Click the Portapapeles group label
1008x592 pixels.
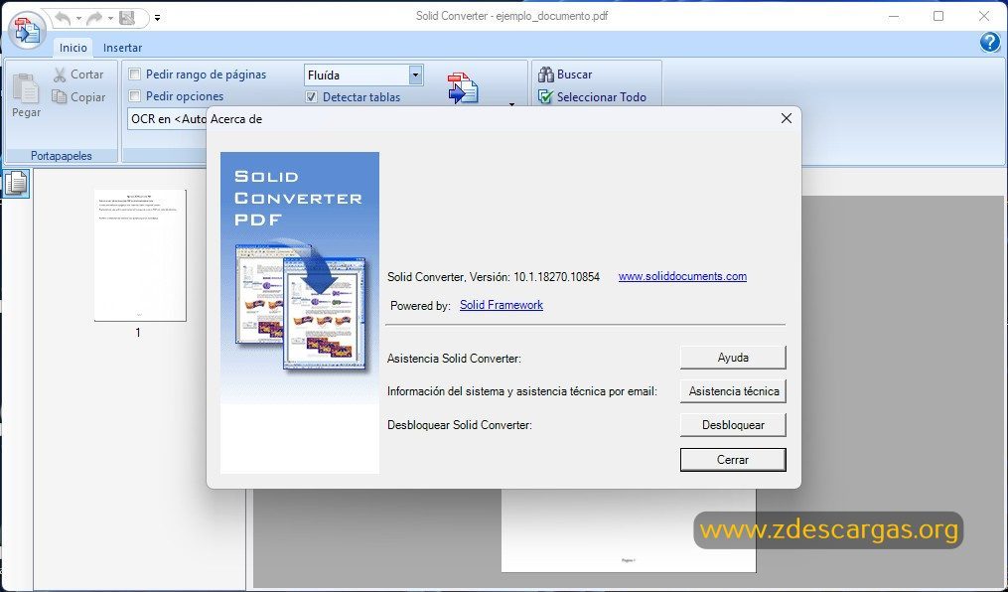(61, 156)
